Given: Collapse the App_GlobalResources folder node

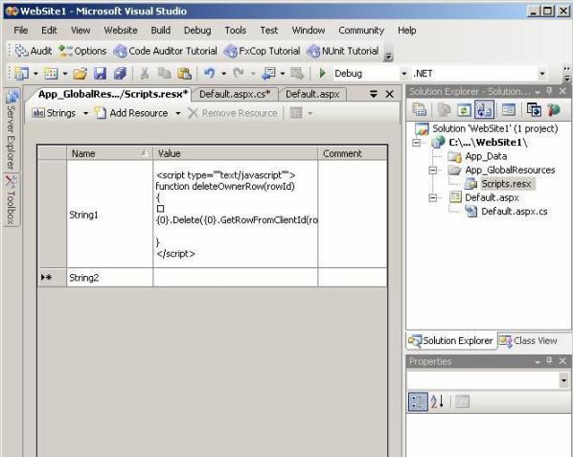Looking at the screenshot, I should (x=433, y=170).
